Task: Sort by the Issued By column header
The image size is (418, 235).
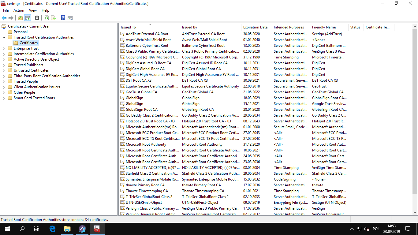Action: tap(211, 27)
